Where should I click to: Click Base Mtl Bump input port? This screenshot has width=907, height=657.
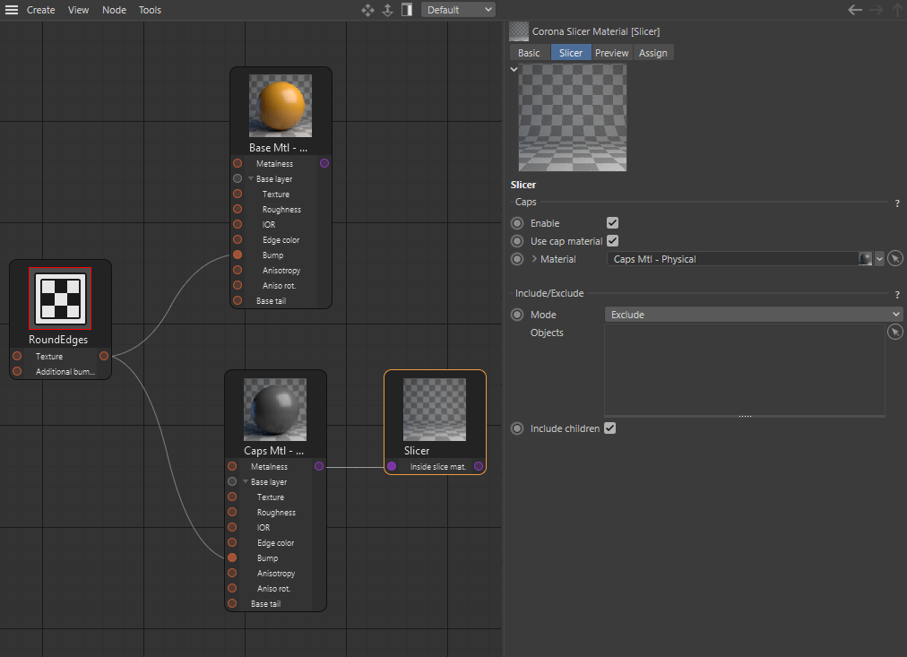238,255
